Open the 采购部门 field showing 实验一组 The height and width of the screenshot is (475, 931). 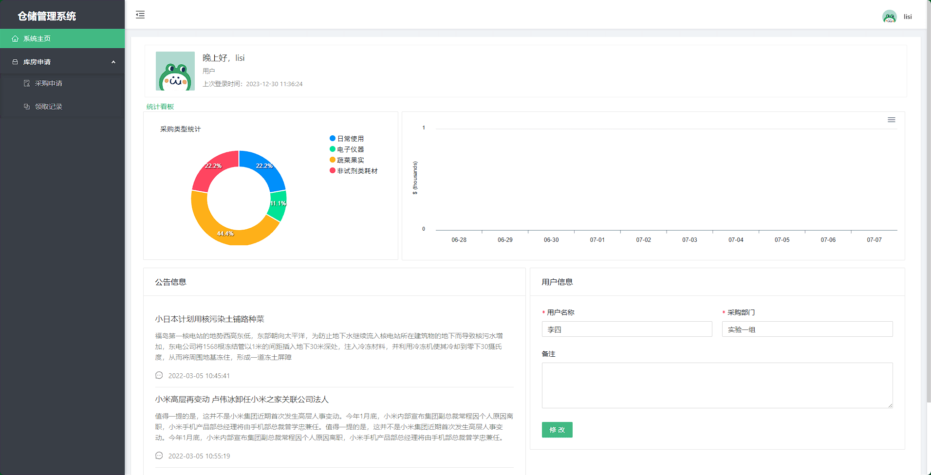point(806,329)
